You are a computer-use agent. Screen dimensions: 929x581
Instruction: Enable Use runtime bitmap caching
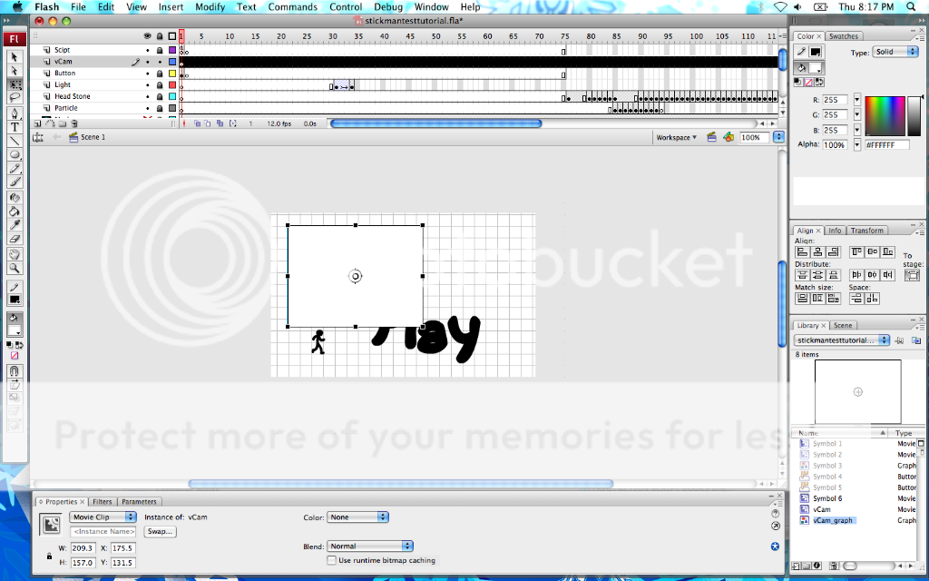[332, 560]
